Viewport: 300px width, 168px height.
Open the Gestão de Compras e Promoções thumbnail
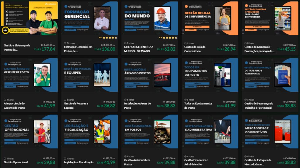click(270, 18)
